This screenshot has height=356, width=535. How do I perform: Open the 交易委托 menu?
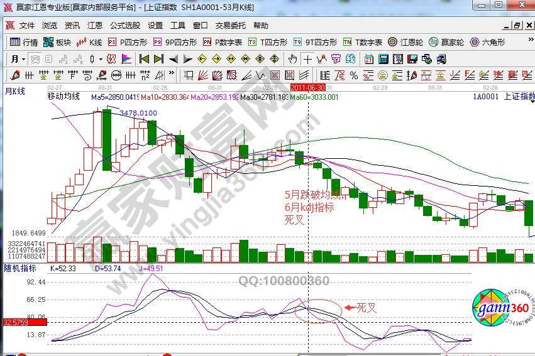tap(231, 26)
